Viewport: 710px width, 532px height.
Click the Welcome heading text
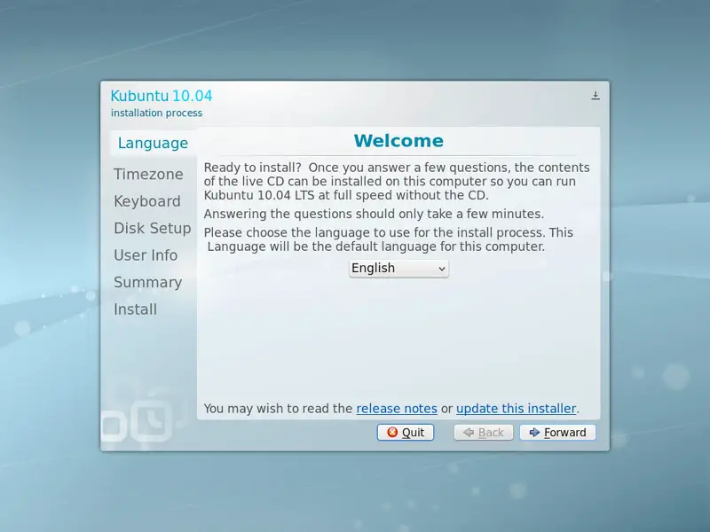(398, 141)
